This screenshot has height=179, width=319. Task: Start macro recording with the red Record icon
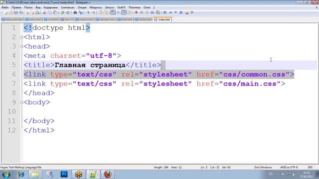[x=136, y=12]
